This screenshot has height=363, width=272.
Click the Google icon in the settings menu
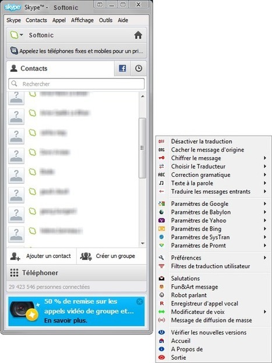(x=161, y=204)
